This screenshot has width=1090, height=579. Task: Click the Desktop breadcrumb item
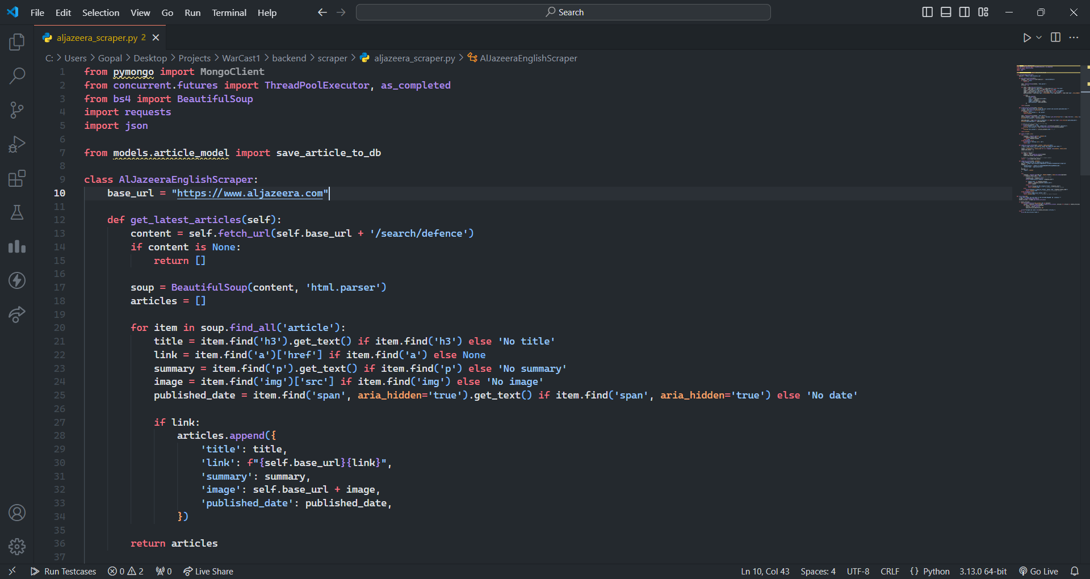150,58
